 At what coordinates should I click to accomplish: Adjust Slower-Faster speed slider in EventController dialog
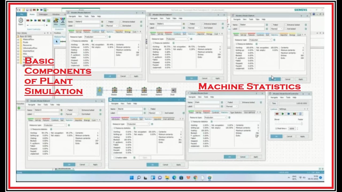(289, 123)
